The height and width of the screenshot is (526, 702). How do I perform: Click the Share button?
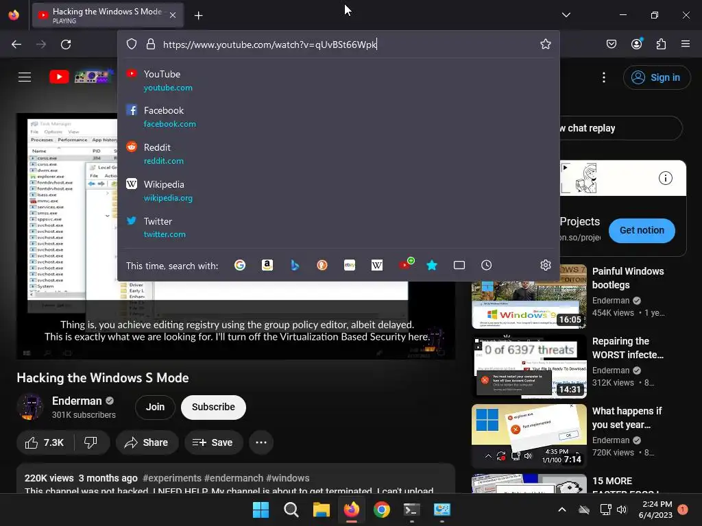pyautogui.click(x=147, y=442)
